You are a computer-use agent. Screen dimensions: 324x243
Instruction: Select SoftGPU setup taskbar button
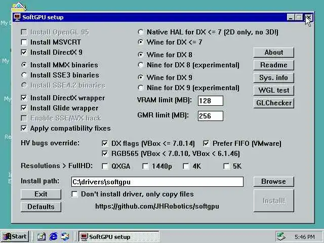(119, 236)
